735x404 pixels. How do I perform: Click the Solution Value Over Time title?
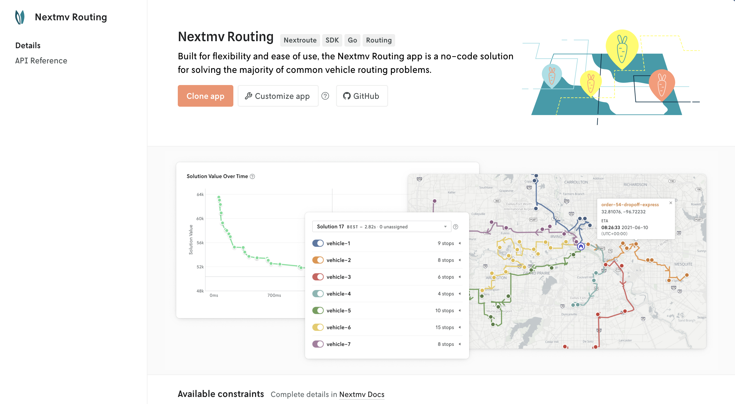coord(217,176)
